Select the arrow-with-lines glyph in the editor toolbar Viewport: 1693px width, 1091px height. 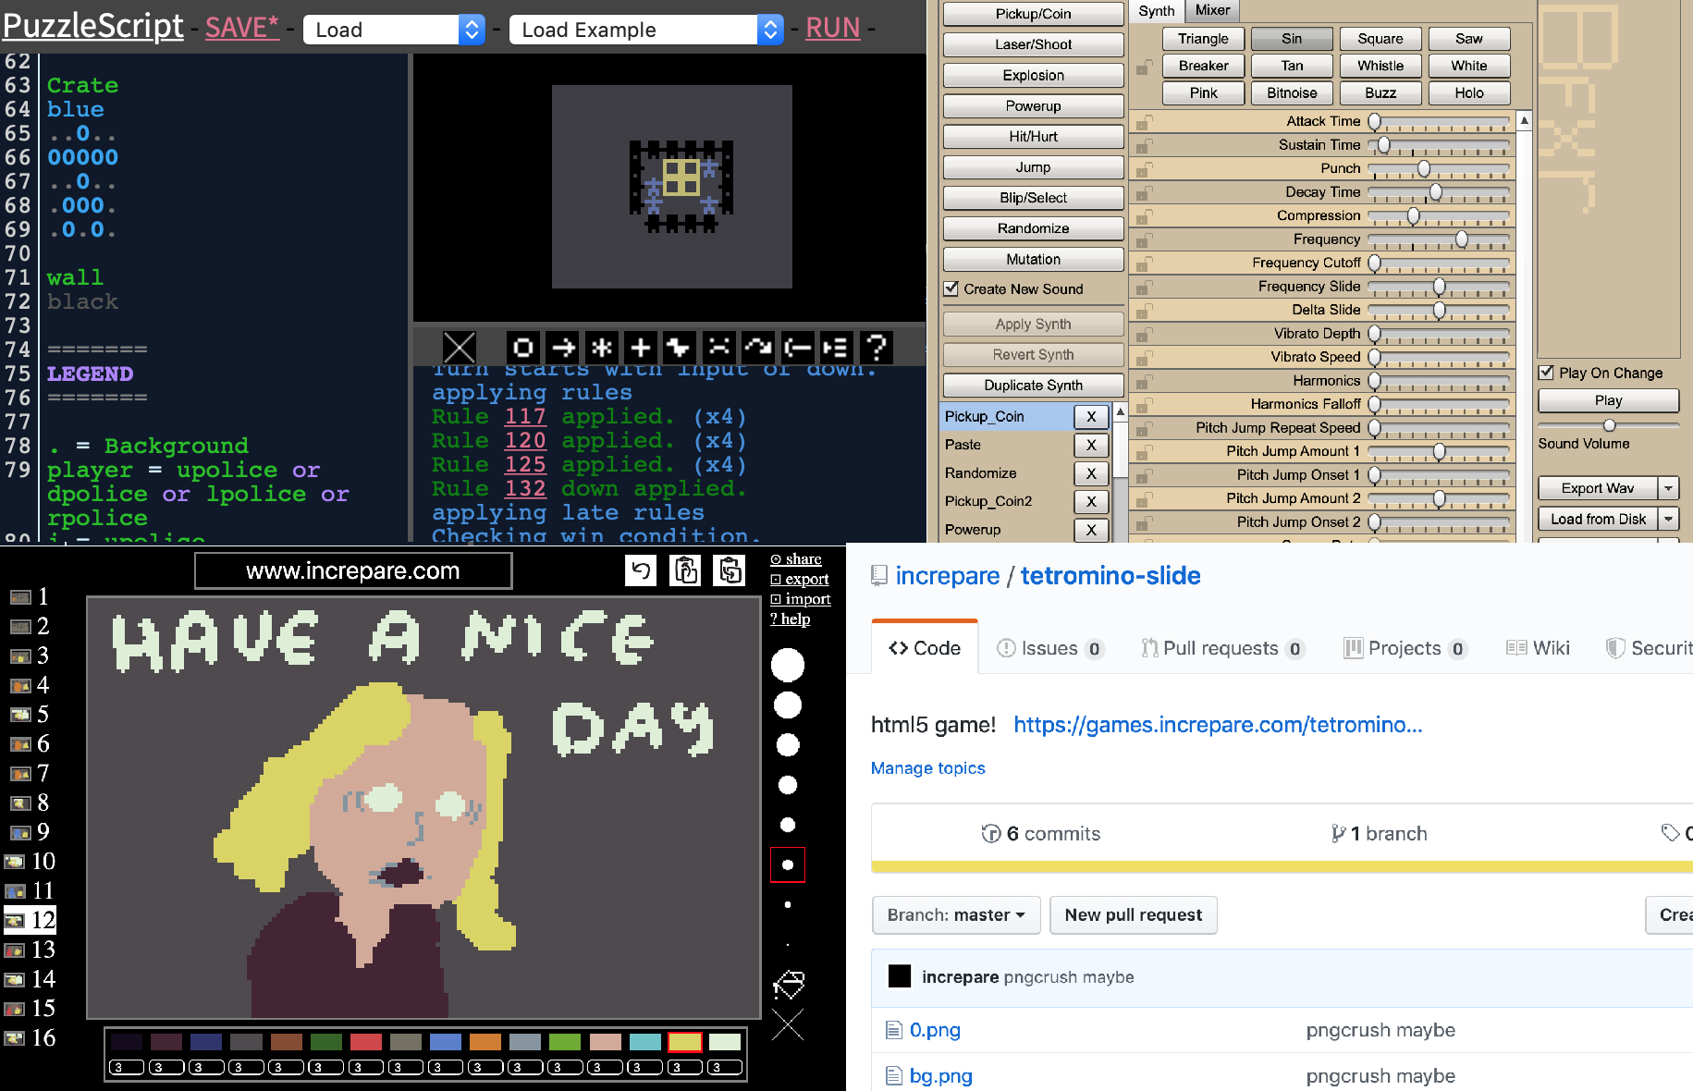point(836,348)
